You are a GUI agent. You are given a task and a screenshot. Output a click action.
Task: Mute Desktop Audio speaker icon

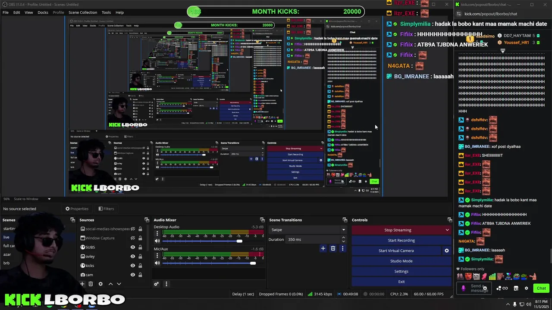pos(157,241)
